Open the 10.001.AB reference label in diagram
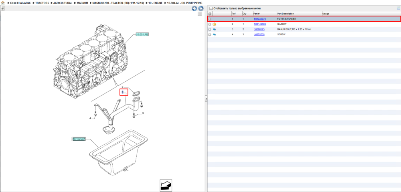 click(x=142, y=34)
